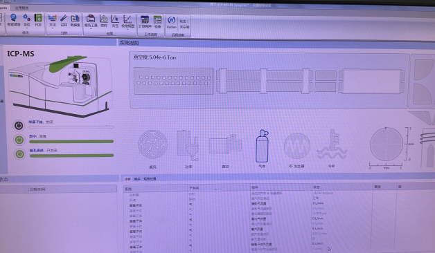This screenshot has width=435, height=253.
Task: Open the Sample (试样) pen icon
Action: click(64, 21)
